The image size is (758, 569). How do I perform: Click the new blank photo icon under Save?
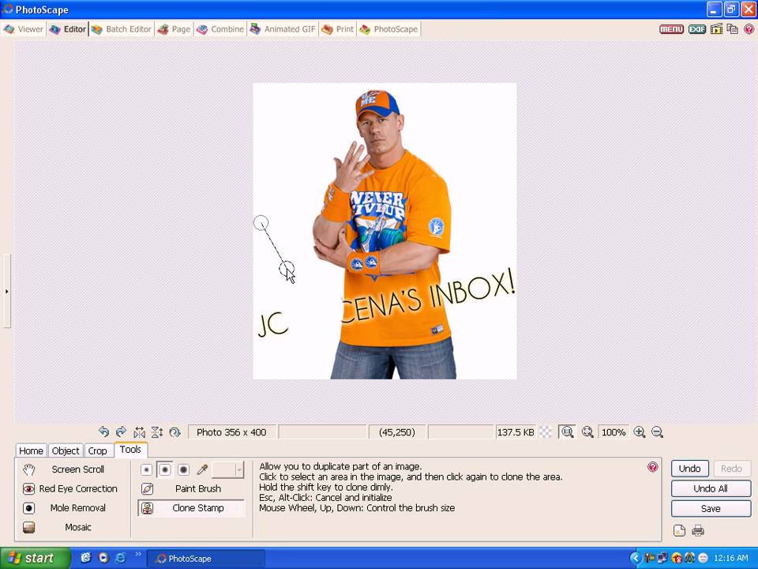click(x=679, y=530)
